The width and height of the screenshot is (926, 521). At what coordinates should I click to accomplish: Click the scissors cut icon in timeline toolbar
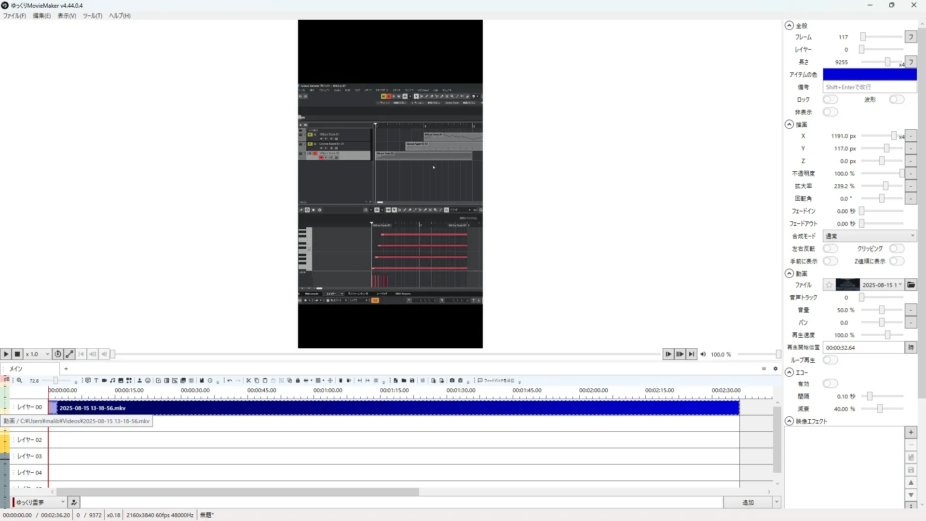(x=248, y=381)
